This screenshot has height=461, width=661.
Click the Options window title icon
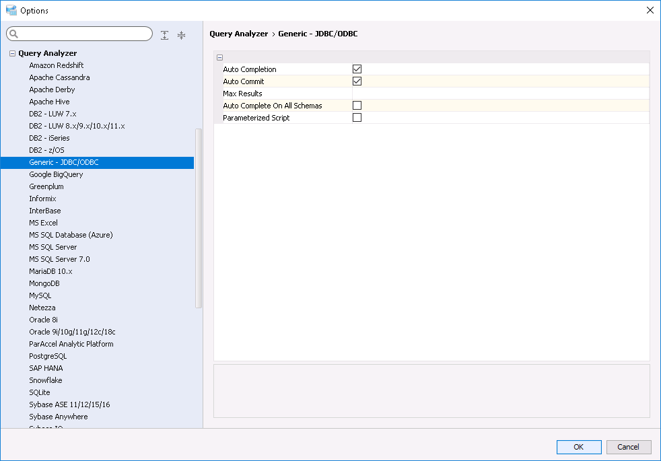coord(11,10)
